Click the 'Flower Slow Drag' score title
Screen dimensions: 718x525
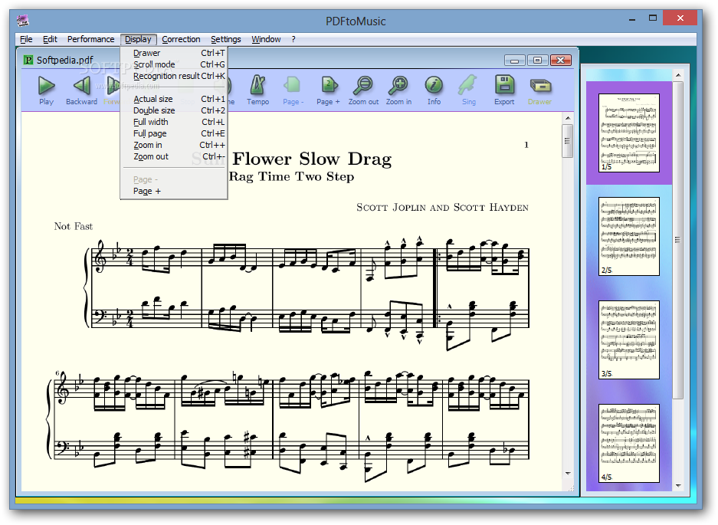pos(312,159)
